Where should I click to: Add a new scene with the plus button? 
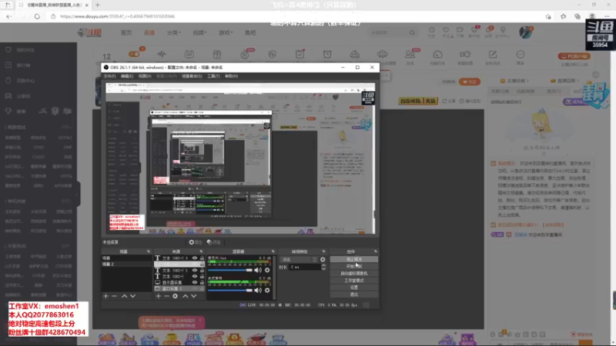105,296
